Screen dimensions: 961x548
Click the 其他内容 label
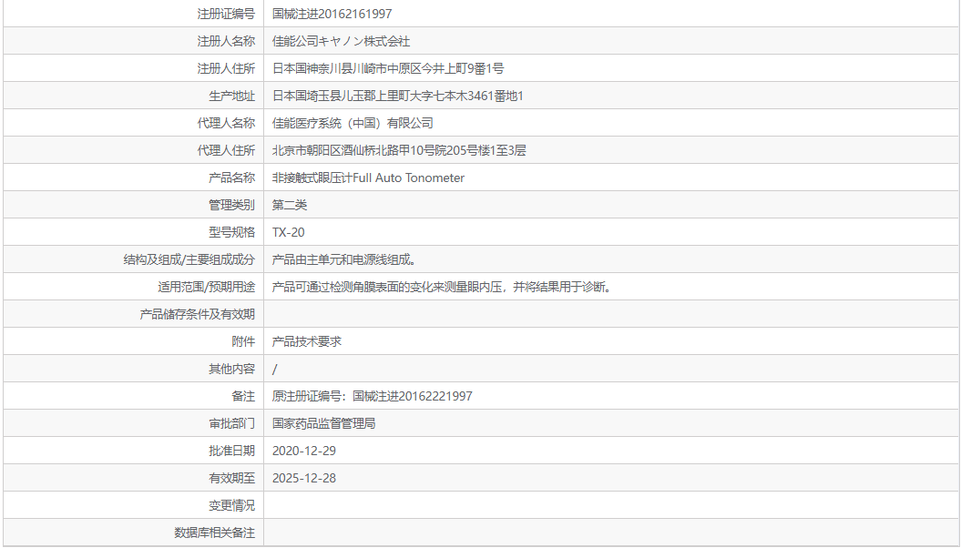pos(231,370)
